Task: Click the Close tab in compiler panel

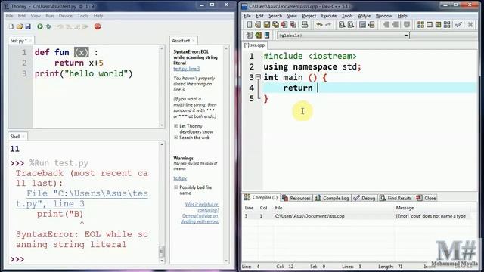Action: pos(426,198)
